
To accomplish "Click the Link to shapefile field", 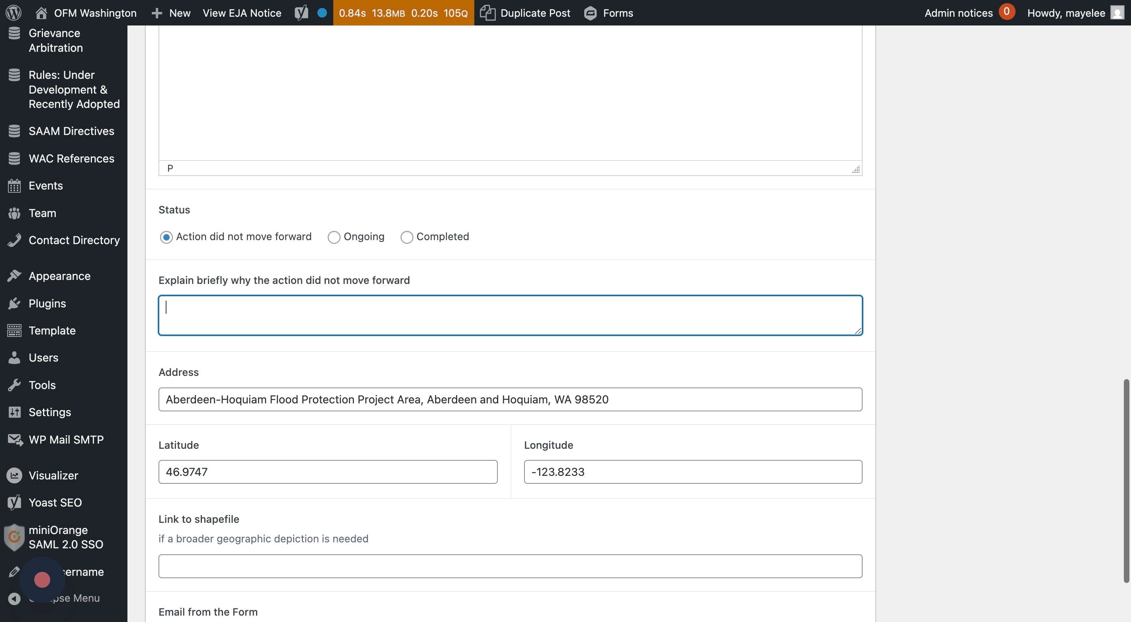I will point(510,566).
